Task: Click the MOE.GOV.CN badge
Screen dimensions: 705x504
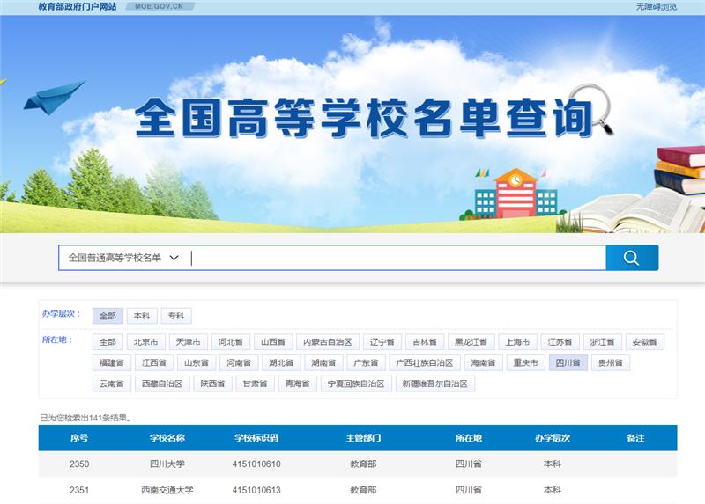Action: (x=160, y=6)
